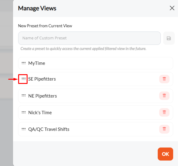This screenshot has height=166, width=178.
Task: Click the SE Pipefitters drag handle
Action: point(24,79)
